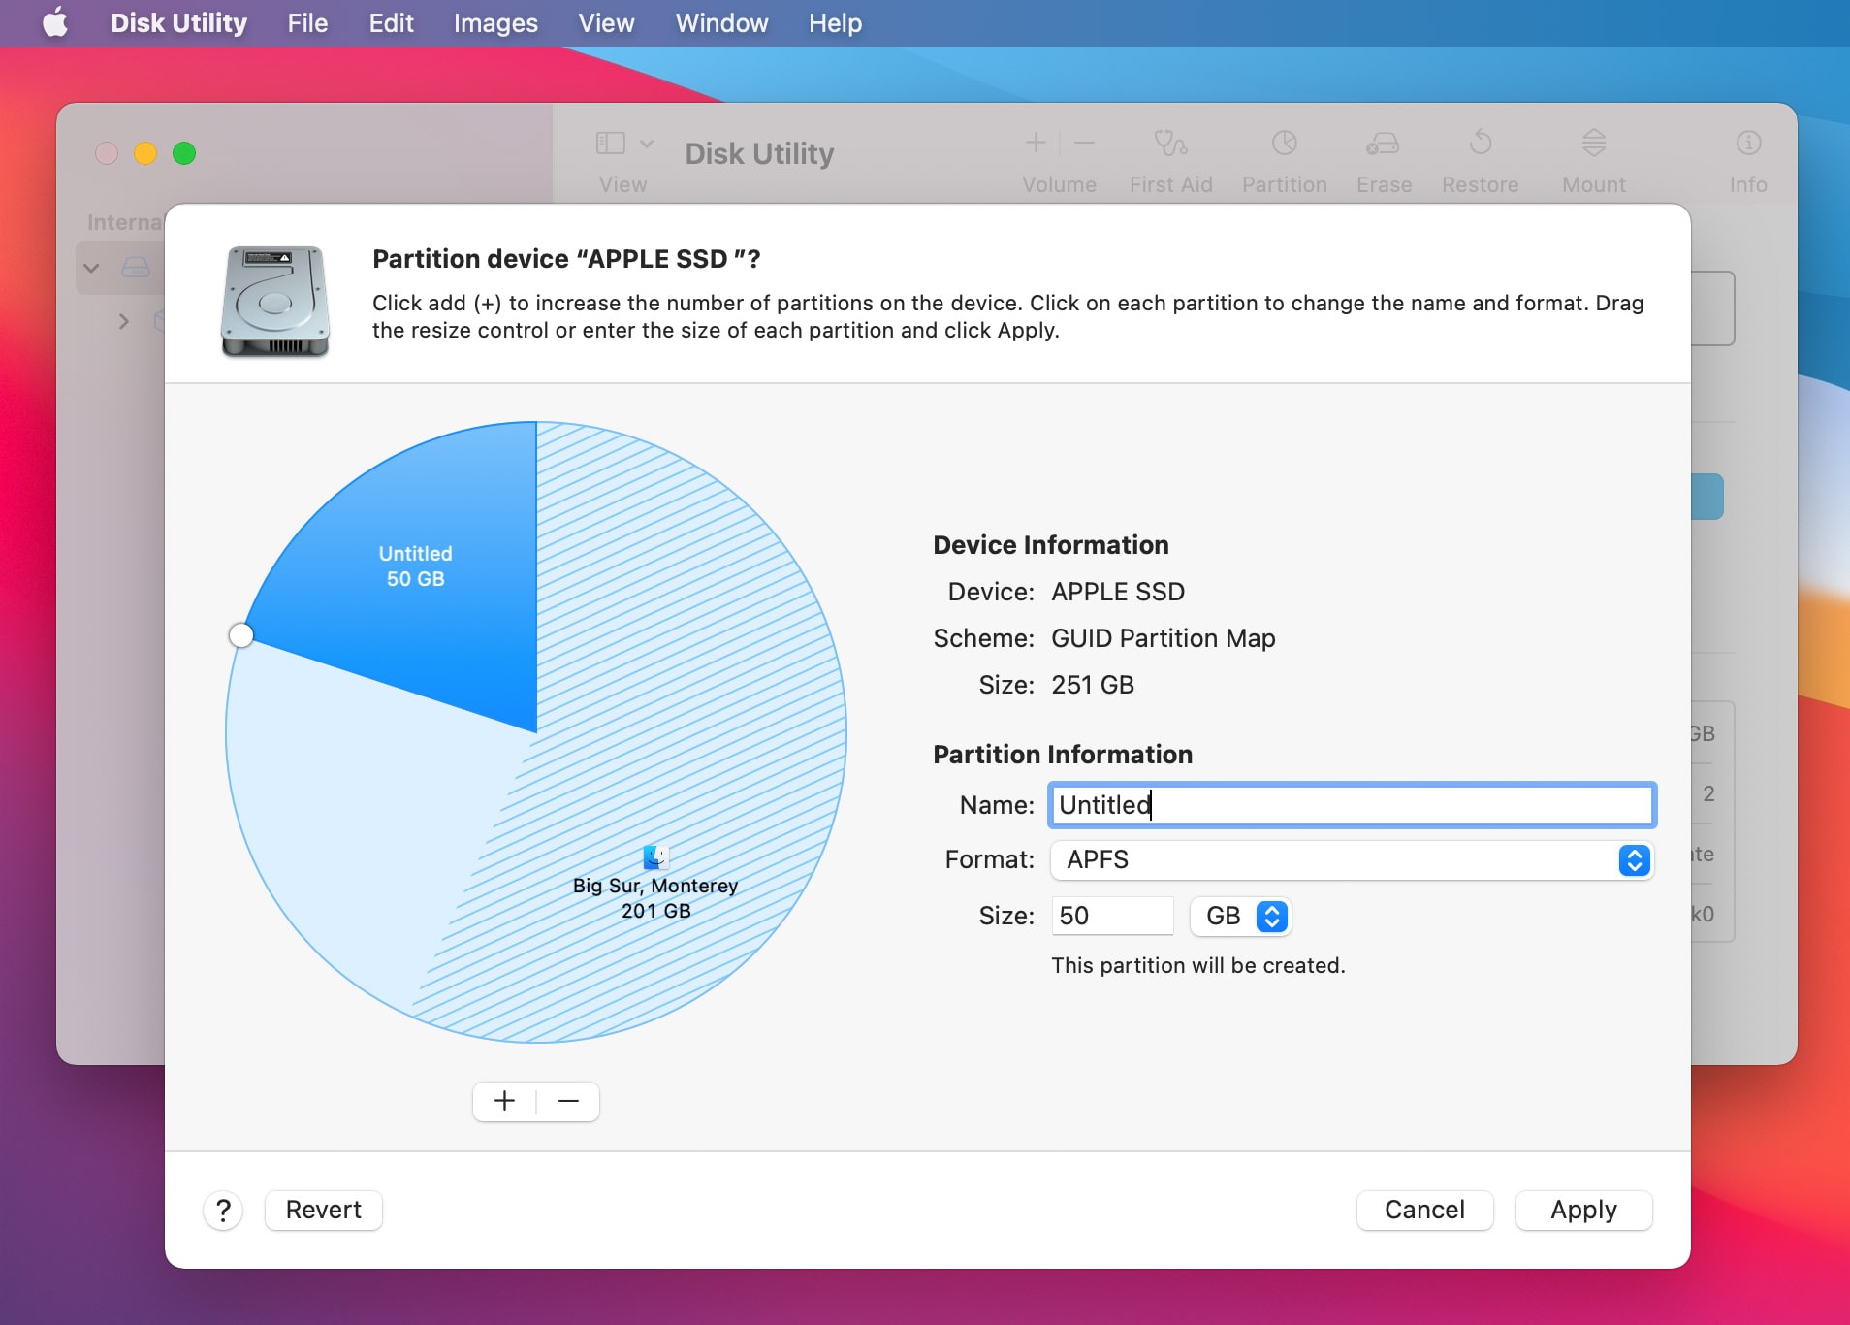Open the Apple menu
Screen dimensions: 1850x1325
54,22
